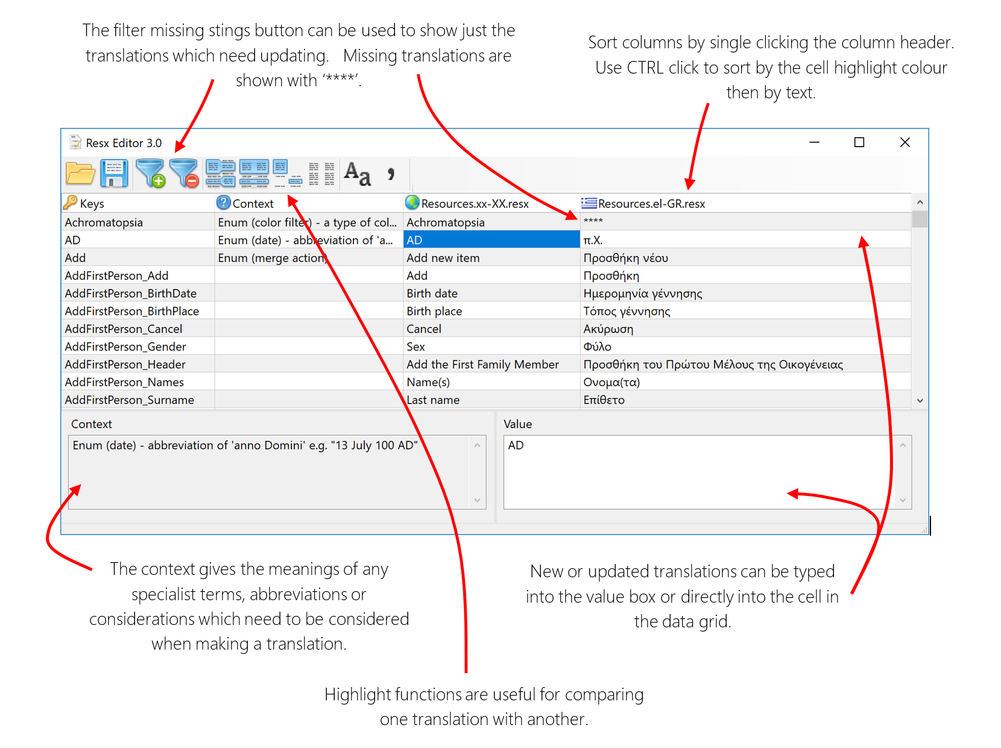Sort by Resources.xx-XX.resx column header
Viewport: 1001px width, 748px height.
491,203
